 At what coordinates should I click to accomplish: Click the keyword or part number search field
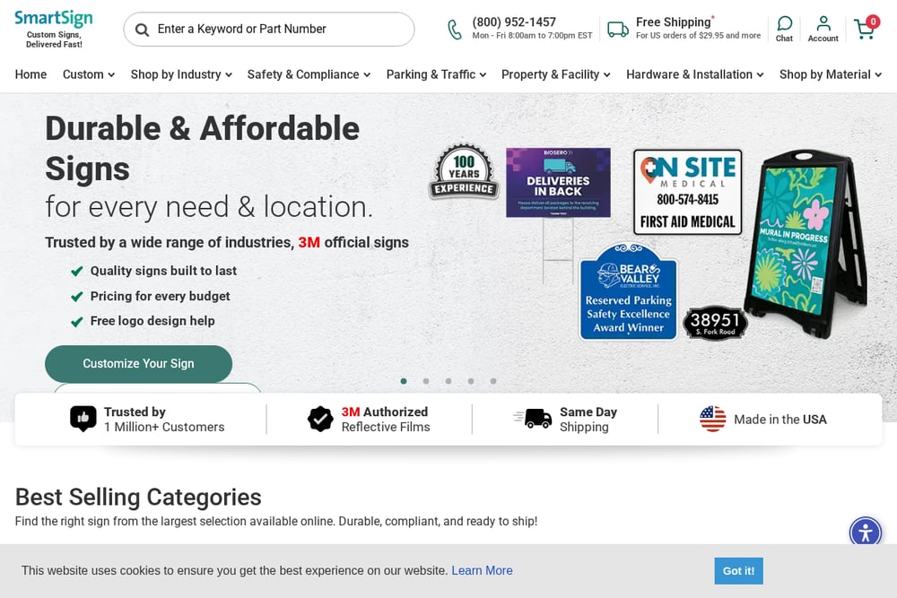point(269,30)
